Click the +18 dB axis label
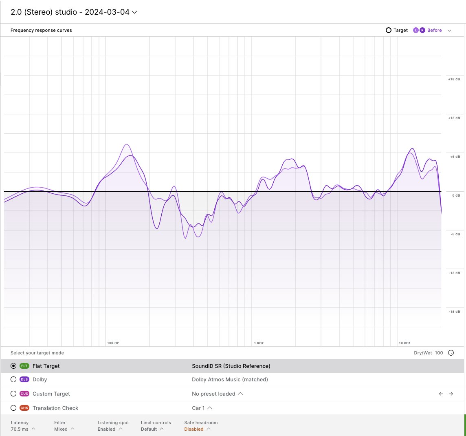 [454, 79]
